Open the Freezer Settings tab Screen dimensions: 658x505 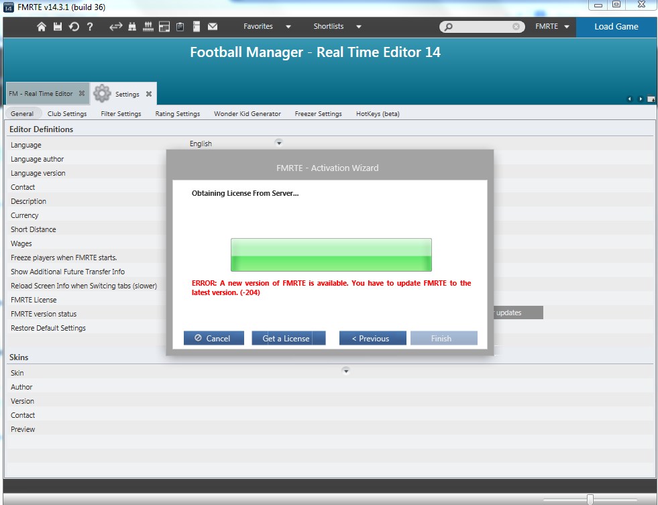(x=318, y=113)
